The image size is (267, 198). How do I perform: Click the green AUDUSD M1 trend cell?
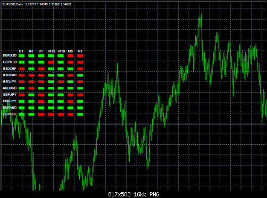point(80,88)
